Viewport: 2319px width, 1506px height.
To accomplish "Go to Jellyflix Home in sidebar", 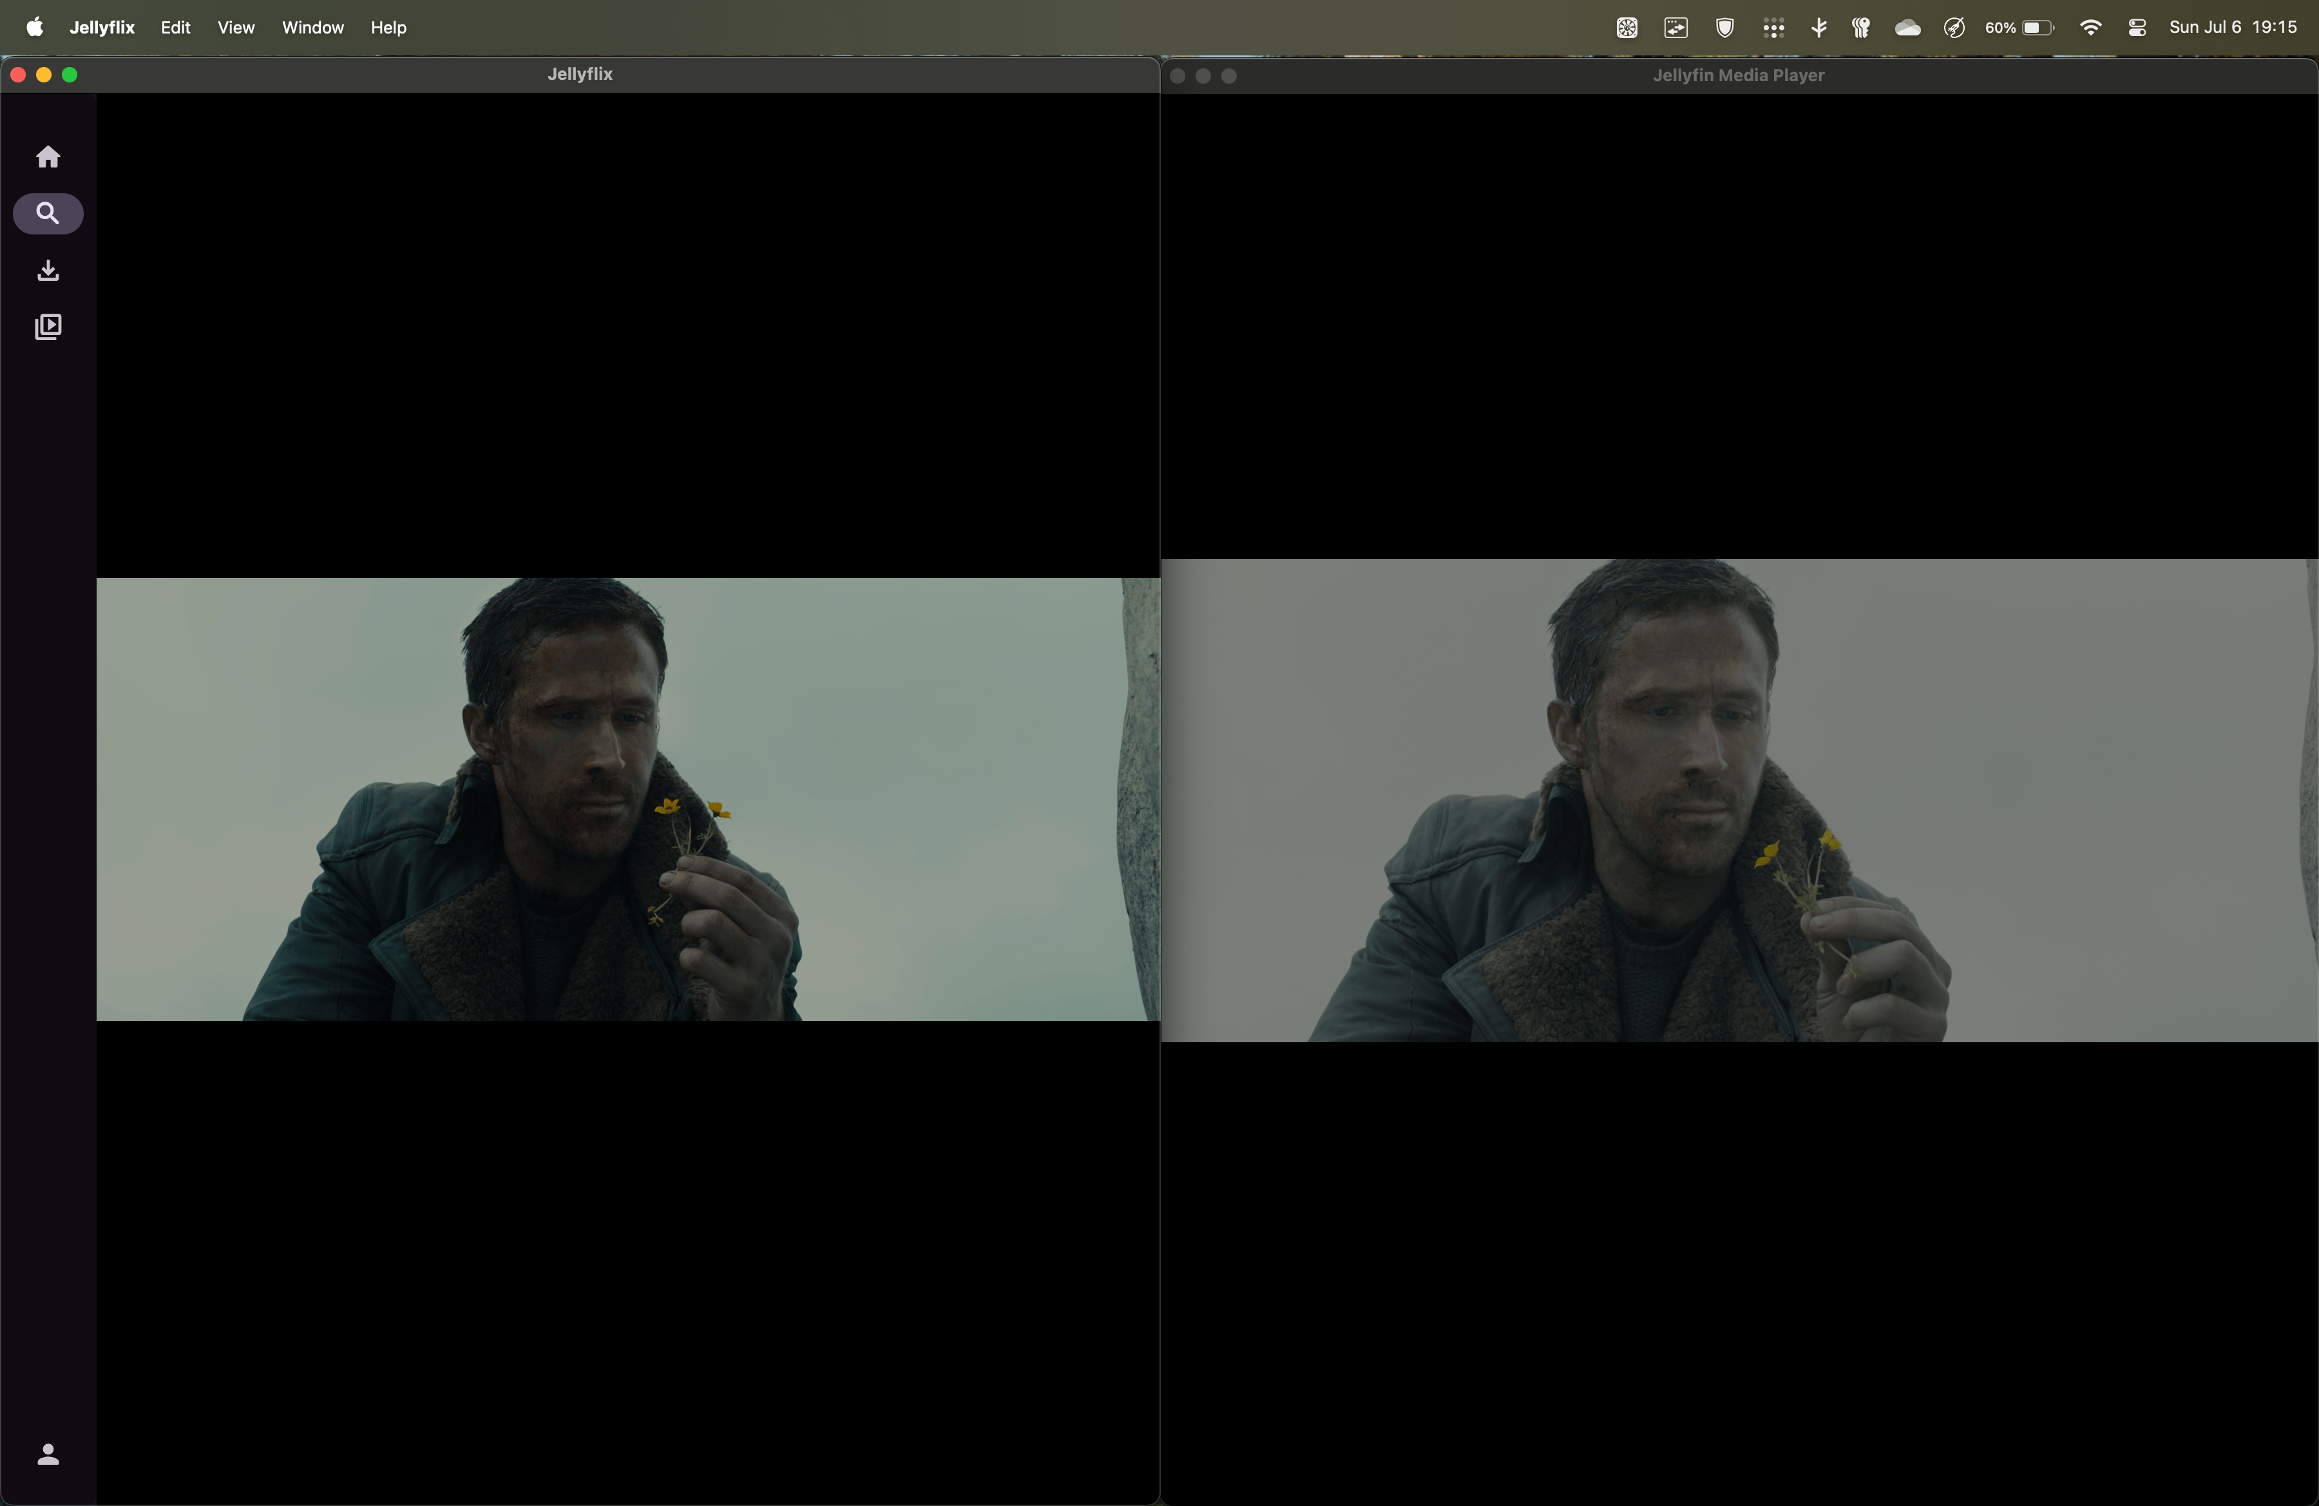I will [48, 157].
